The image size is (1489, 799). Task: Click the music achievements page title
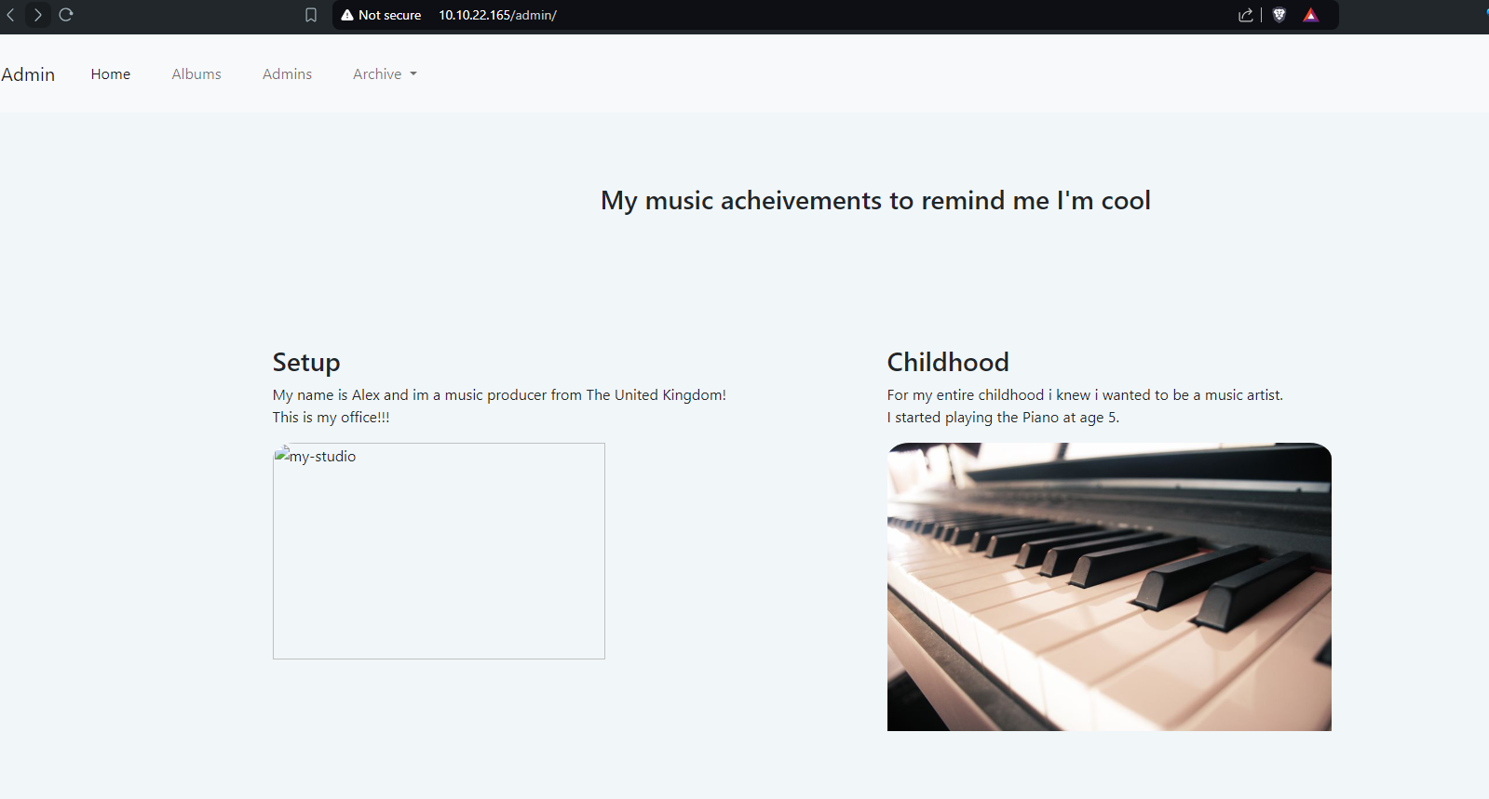(x=875, y=201)
